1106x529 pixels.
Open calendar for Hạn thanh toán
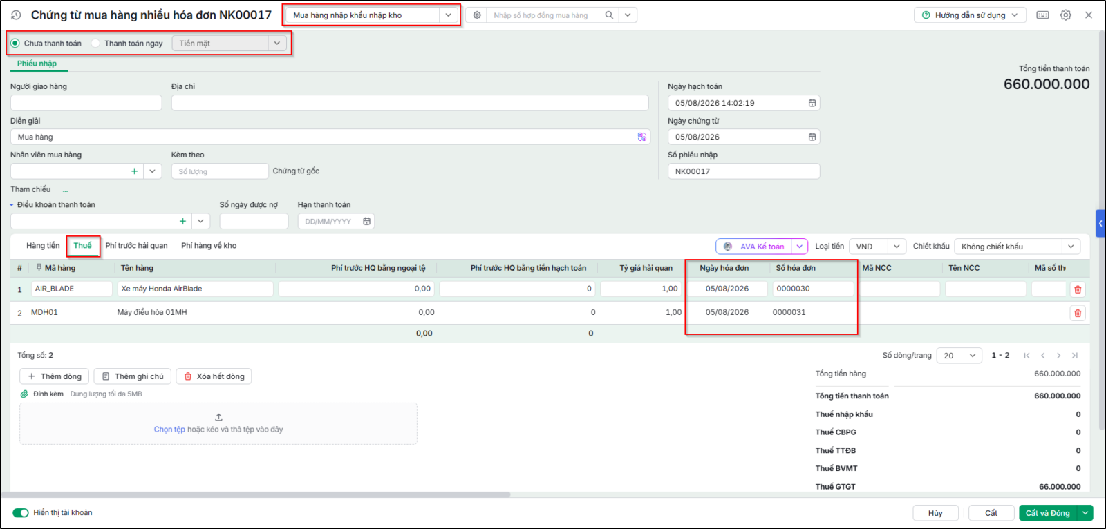point(366,221)
